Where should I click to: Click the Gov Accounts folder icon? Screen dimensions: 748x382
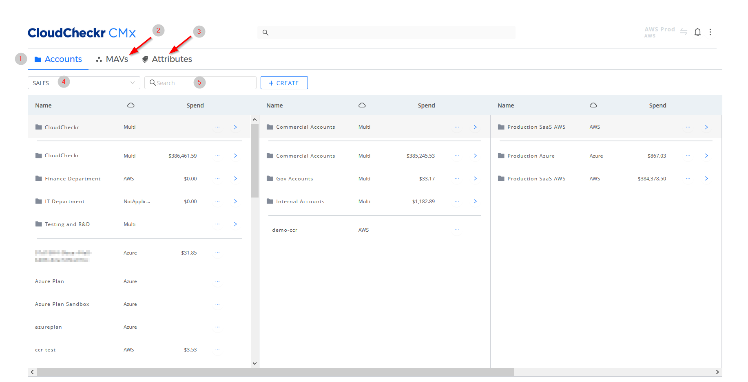(x=270, y=178)
